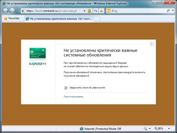
Task: Click the heading Не установлены критически важные
Action: 101,53
